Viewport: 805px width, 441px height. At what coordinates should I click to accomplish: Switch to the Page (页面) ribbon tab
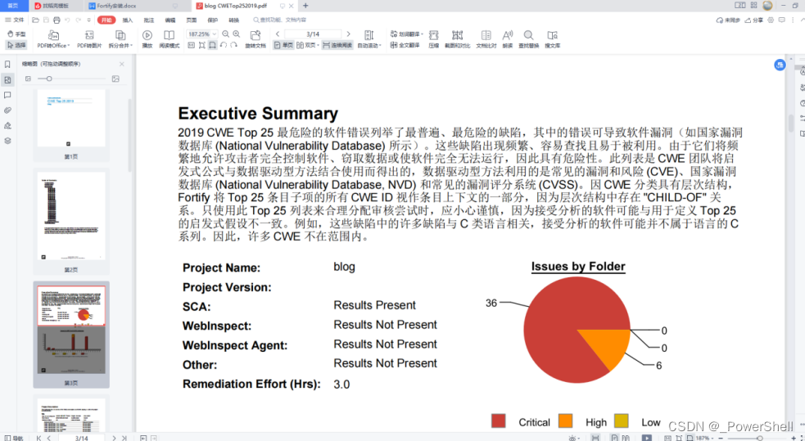tap(191, 20)
